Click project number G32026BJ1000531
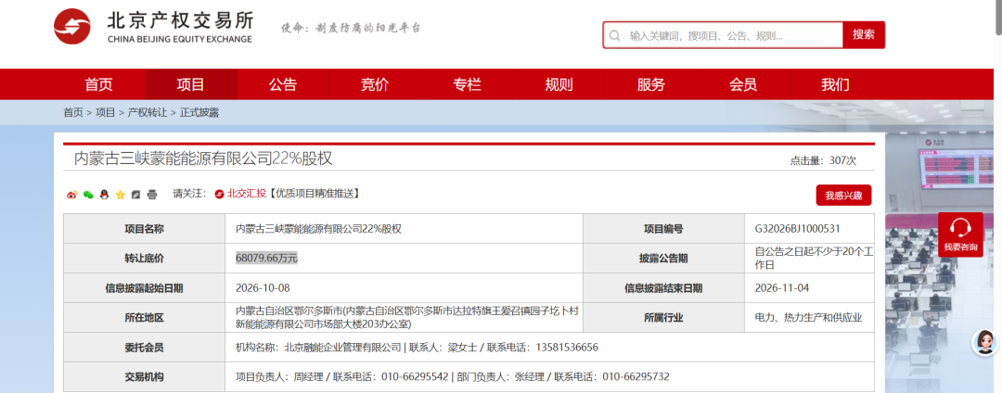Image resolution: width=1002 pixels, height=393 pixels. point(797,228)
